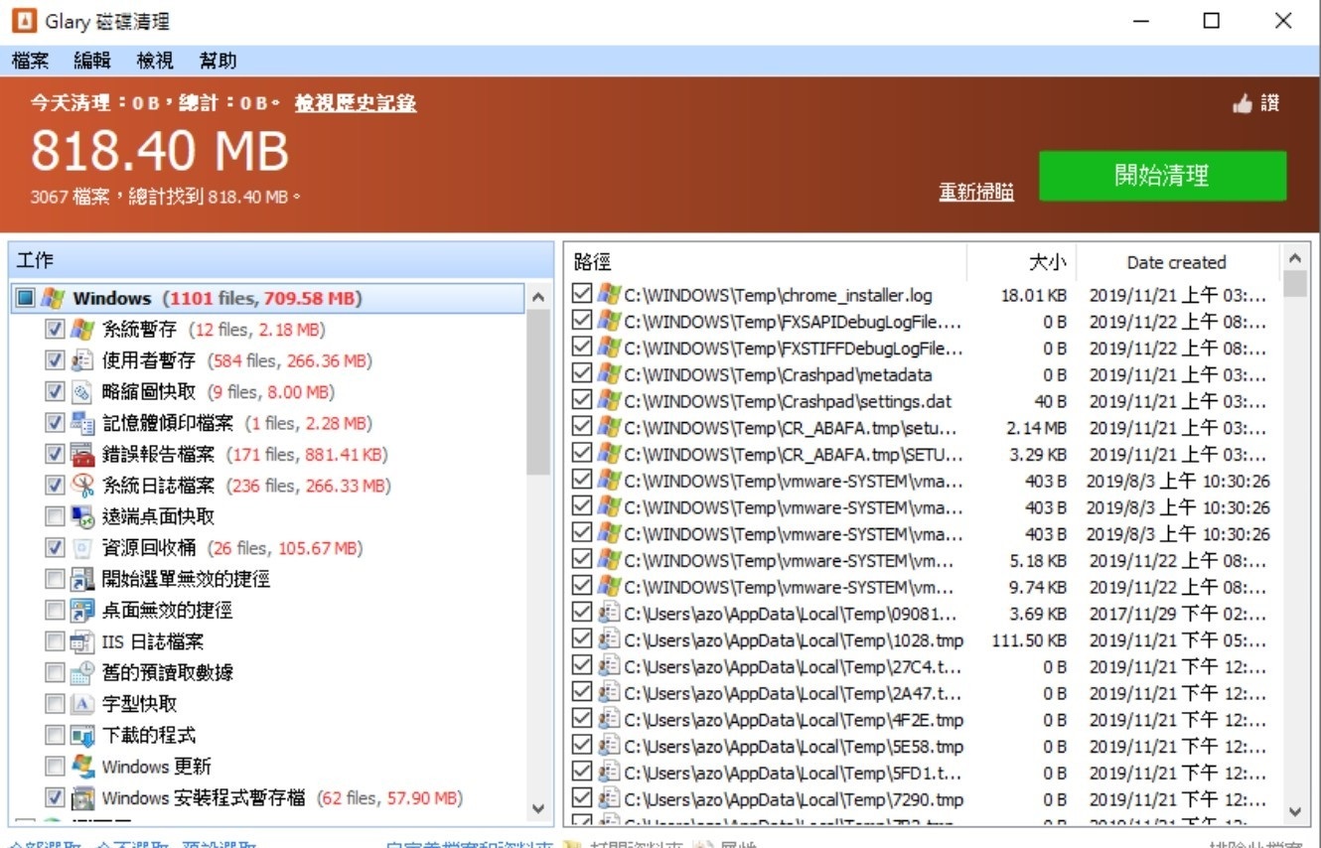This screenshot has height=848, width=1321.
Task: Click the file list scroll-up arrow
Action: tap(1294, 259)
